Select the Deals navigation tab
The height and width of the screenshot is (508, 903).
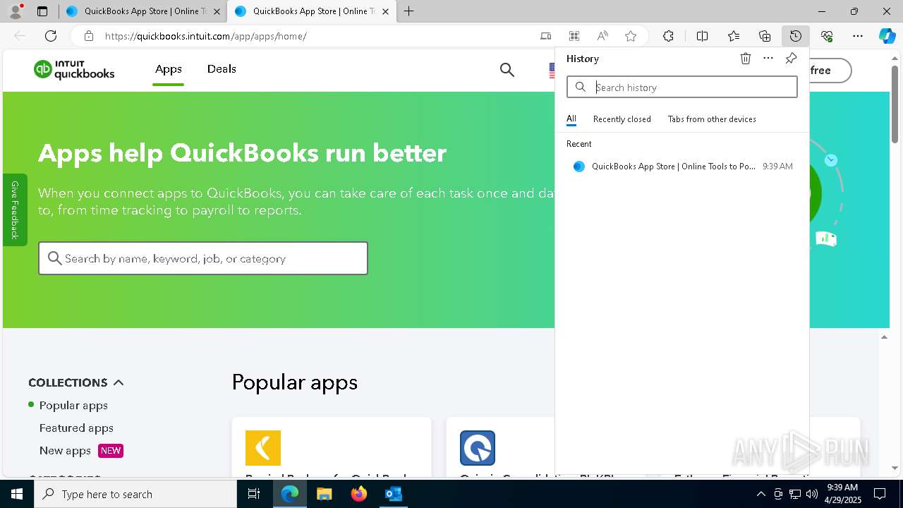click(x=222, y=68)
